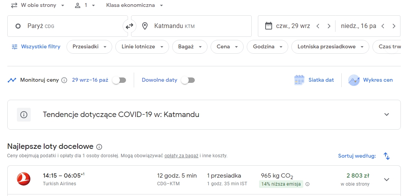Open the Cena filter dropdown
This screenshot has width=407, height=196.
(x=227, y=47)
